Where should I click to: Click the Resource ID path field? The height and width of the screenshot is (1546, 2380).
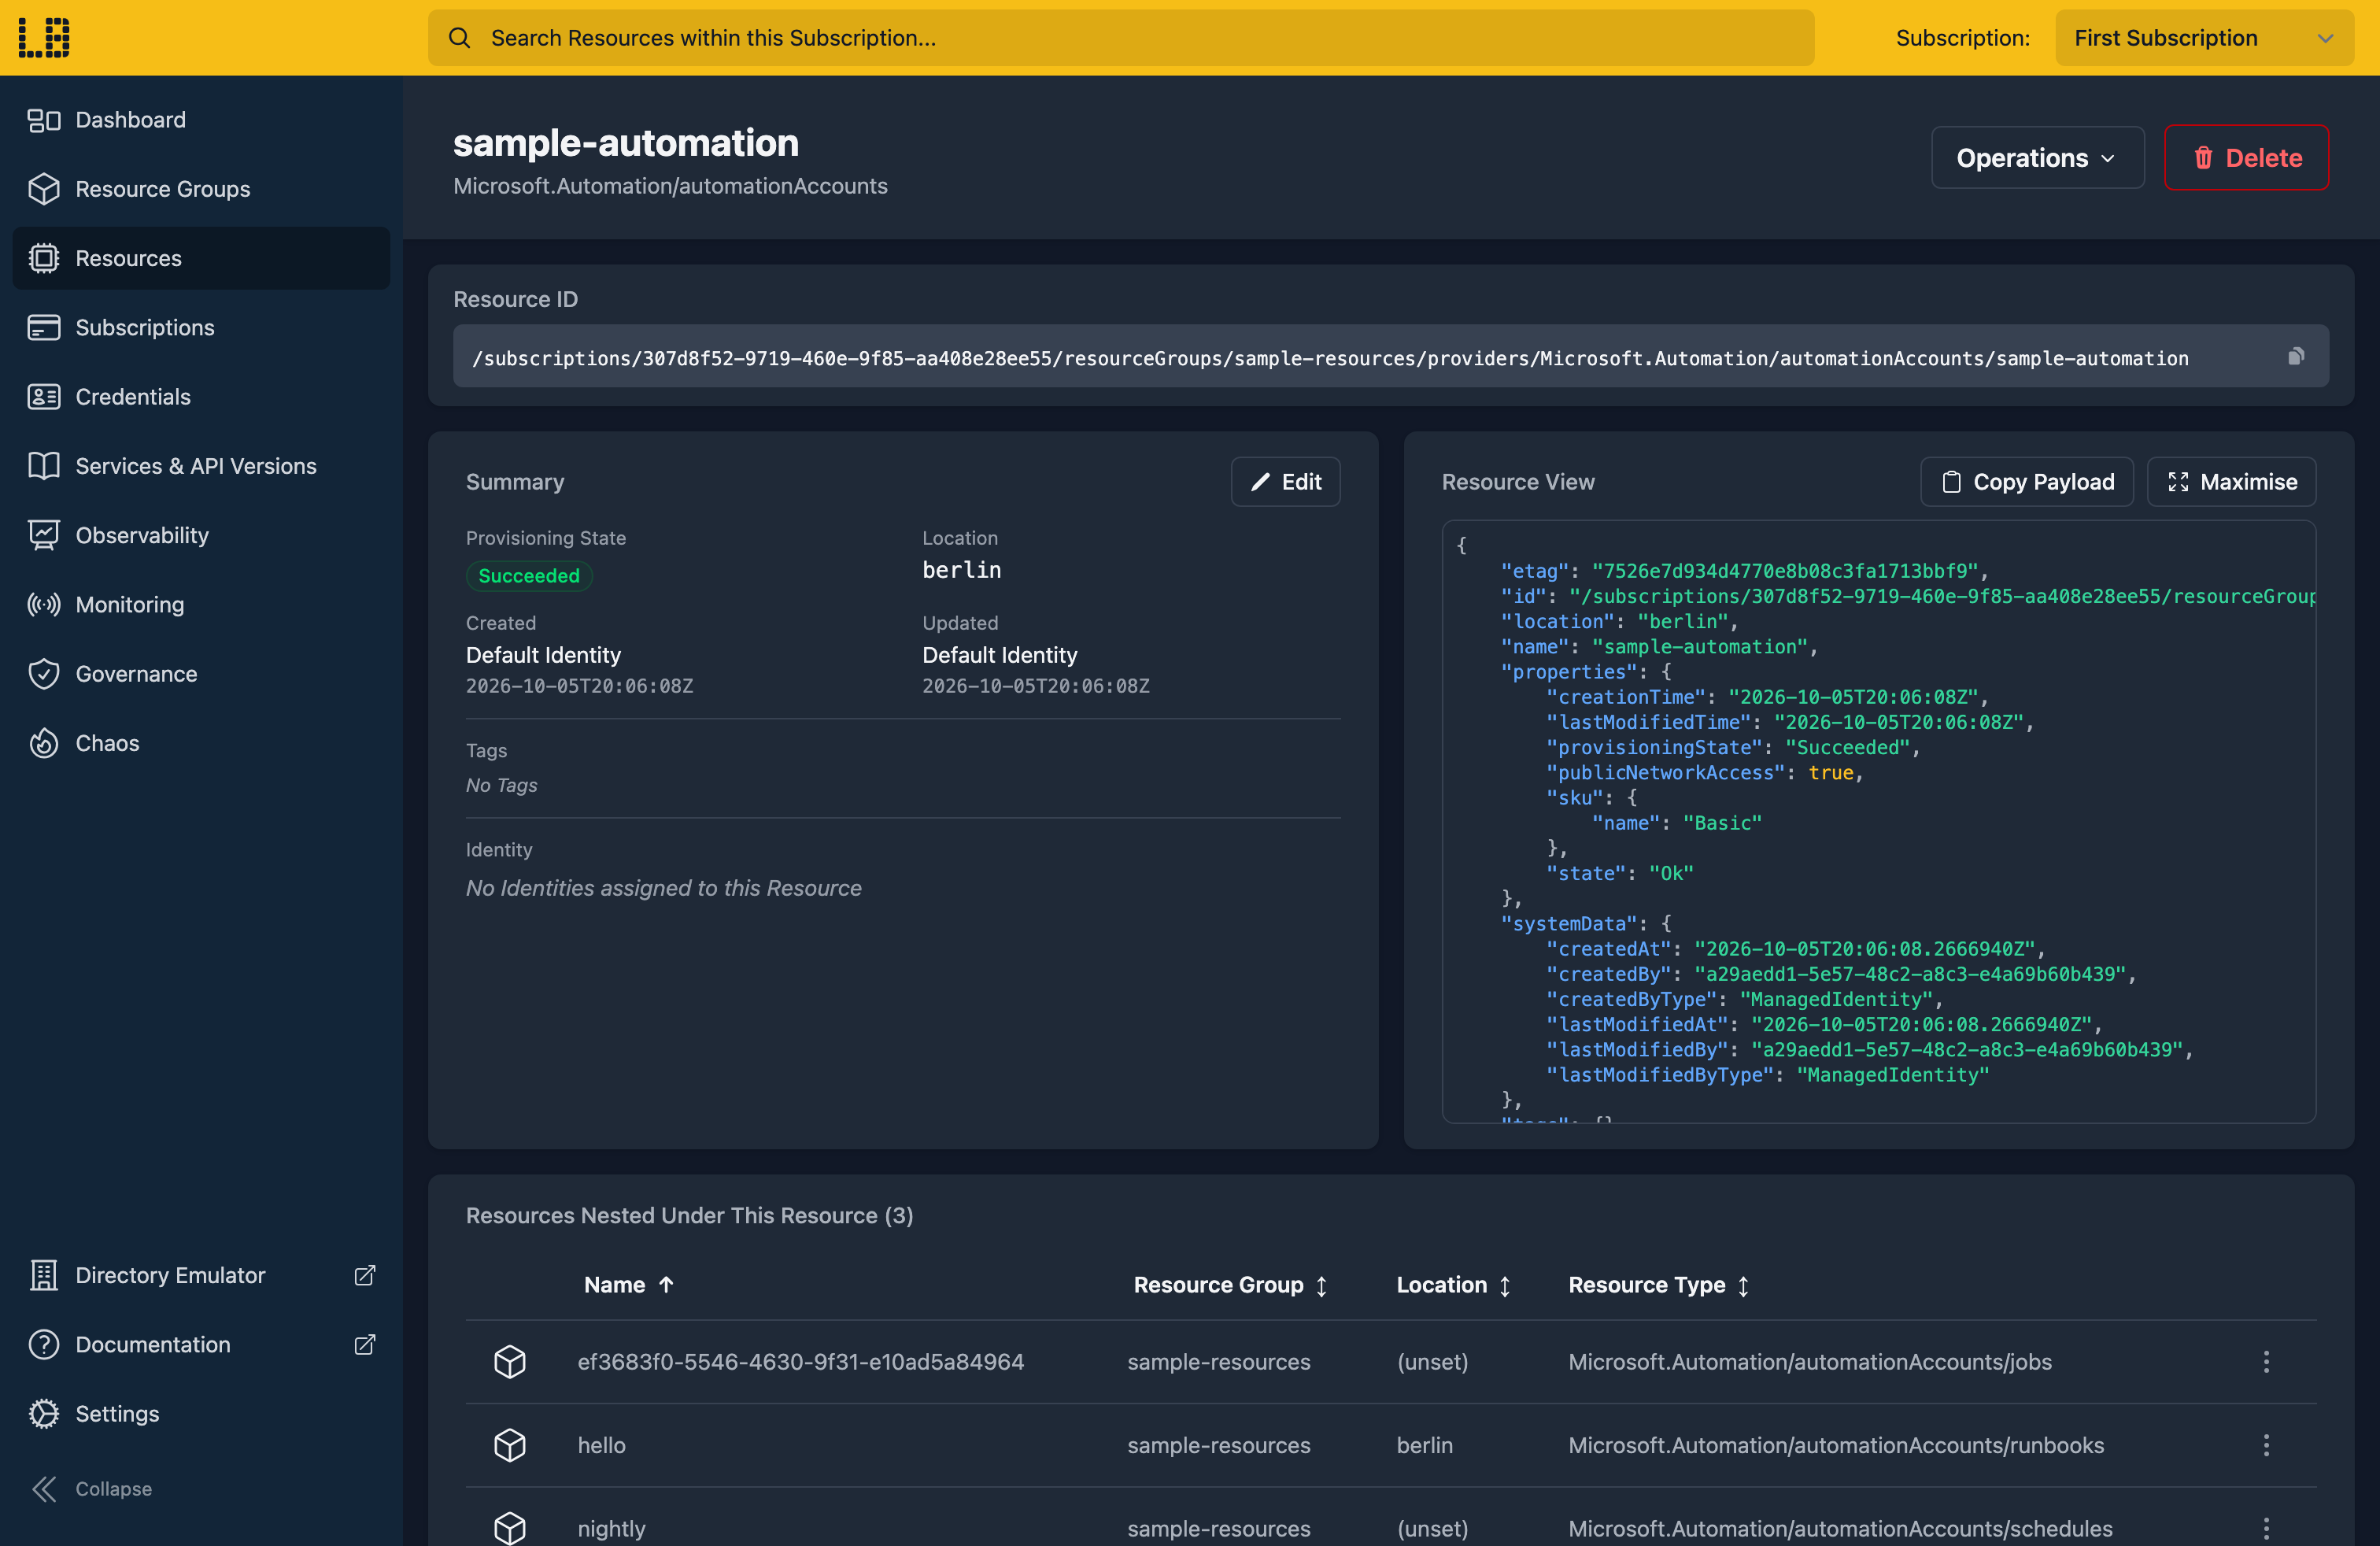coord(1390,357)
